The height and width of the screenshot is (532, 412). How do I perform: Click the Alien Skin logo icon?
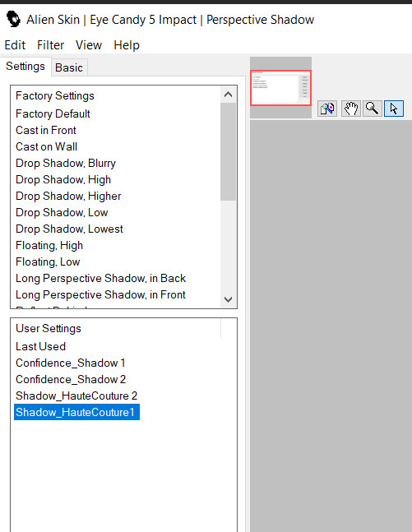pos(14,19)
